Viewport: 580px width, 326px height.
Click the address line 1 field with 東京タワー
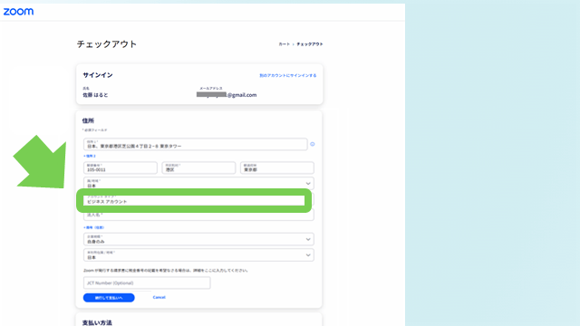coord(196,144)
